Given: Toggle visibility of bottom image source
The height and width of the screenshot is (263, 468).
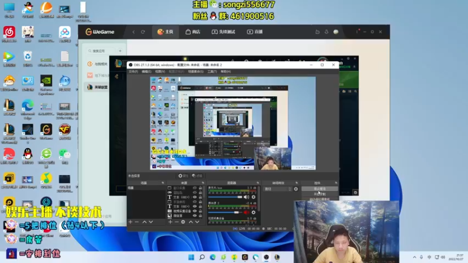Looking at the screenshot, I should [195, 216].
